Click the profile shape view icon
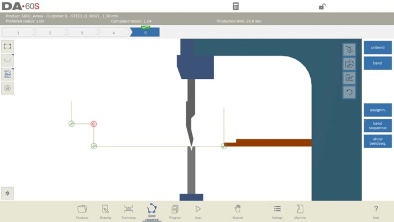Viewport: 394px width, 222px height. pos(7,60)
